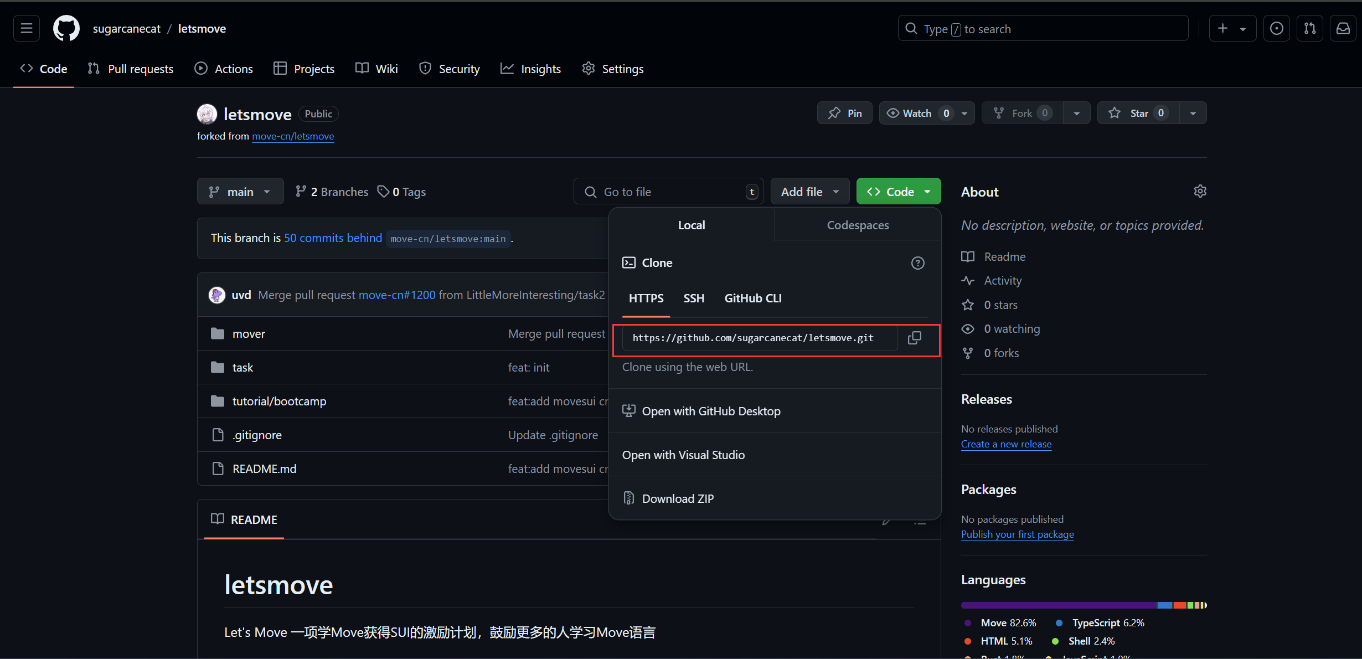Switch to the SSH clone tab

(694, 298)
